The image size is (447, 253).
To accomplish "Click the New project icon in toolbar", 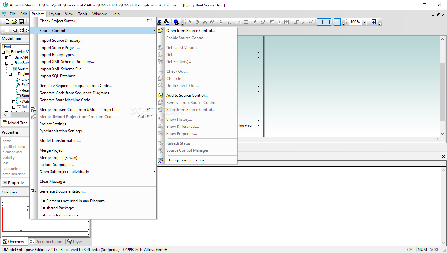I will [7, 22].
